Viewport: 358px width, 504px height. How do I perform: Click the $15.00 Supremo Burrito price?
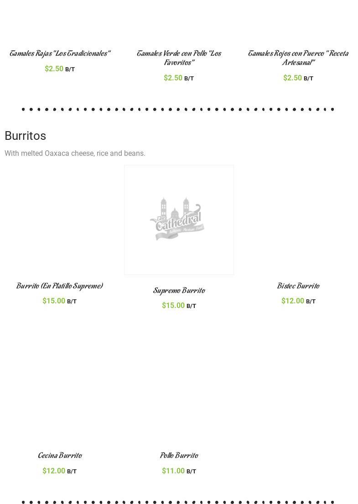pyautogui.click(x=173, y=305)
